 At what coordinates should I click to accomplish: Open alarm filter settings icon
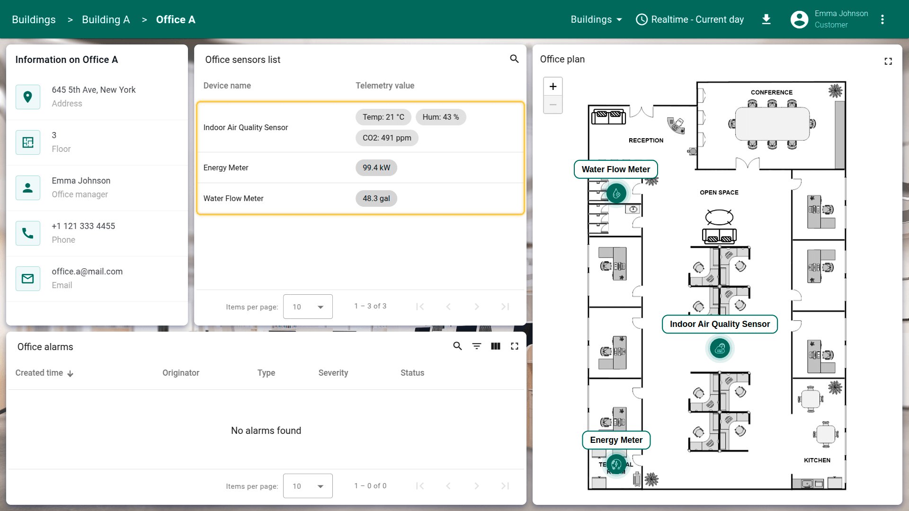click(476, 346)
